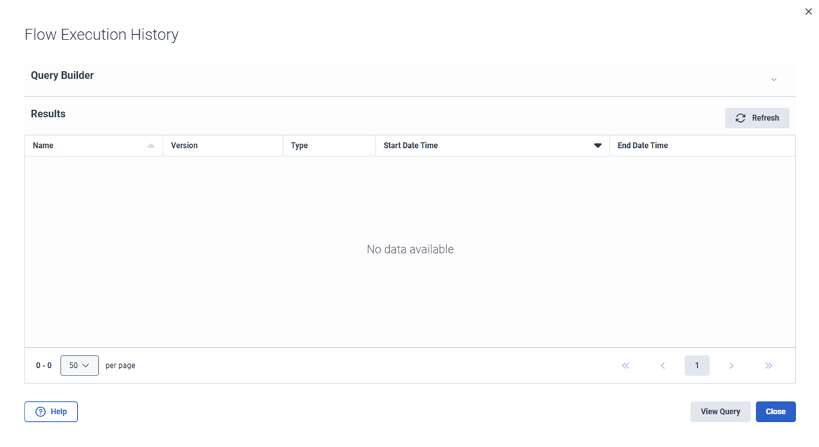Toggle Start Date Time sort arrow
819x447 pixels.
pos(598,146)
